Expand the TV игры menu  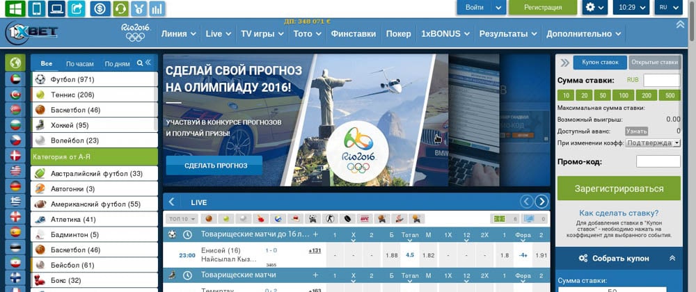coord(262,33)
